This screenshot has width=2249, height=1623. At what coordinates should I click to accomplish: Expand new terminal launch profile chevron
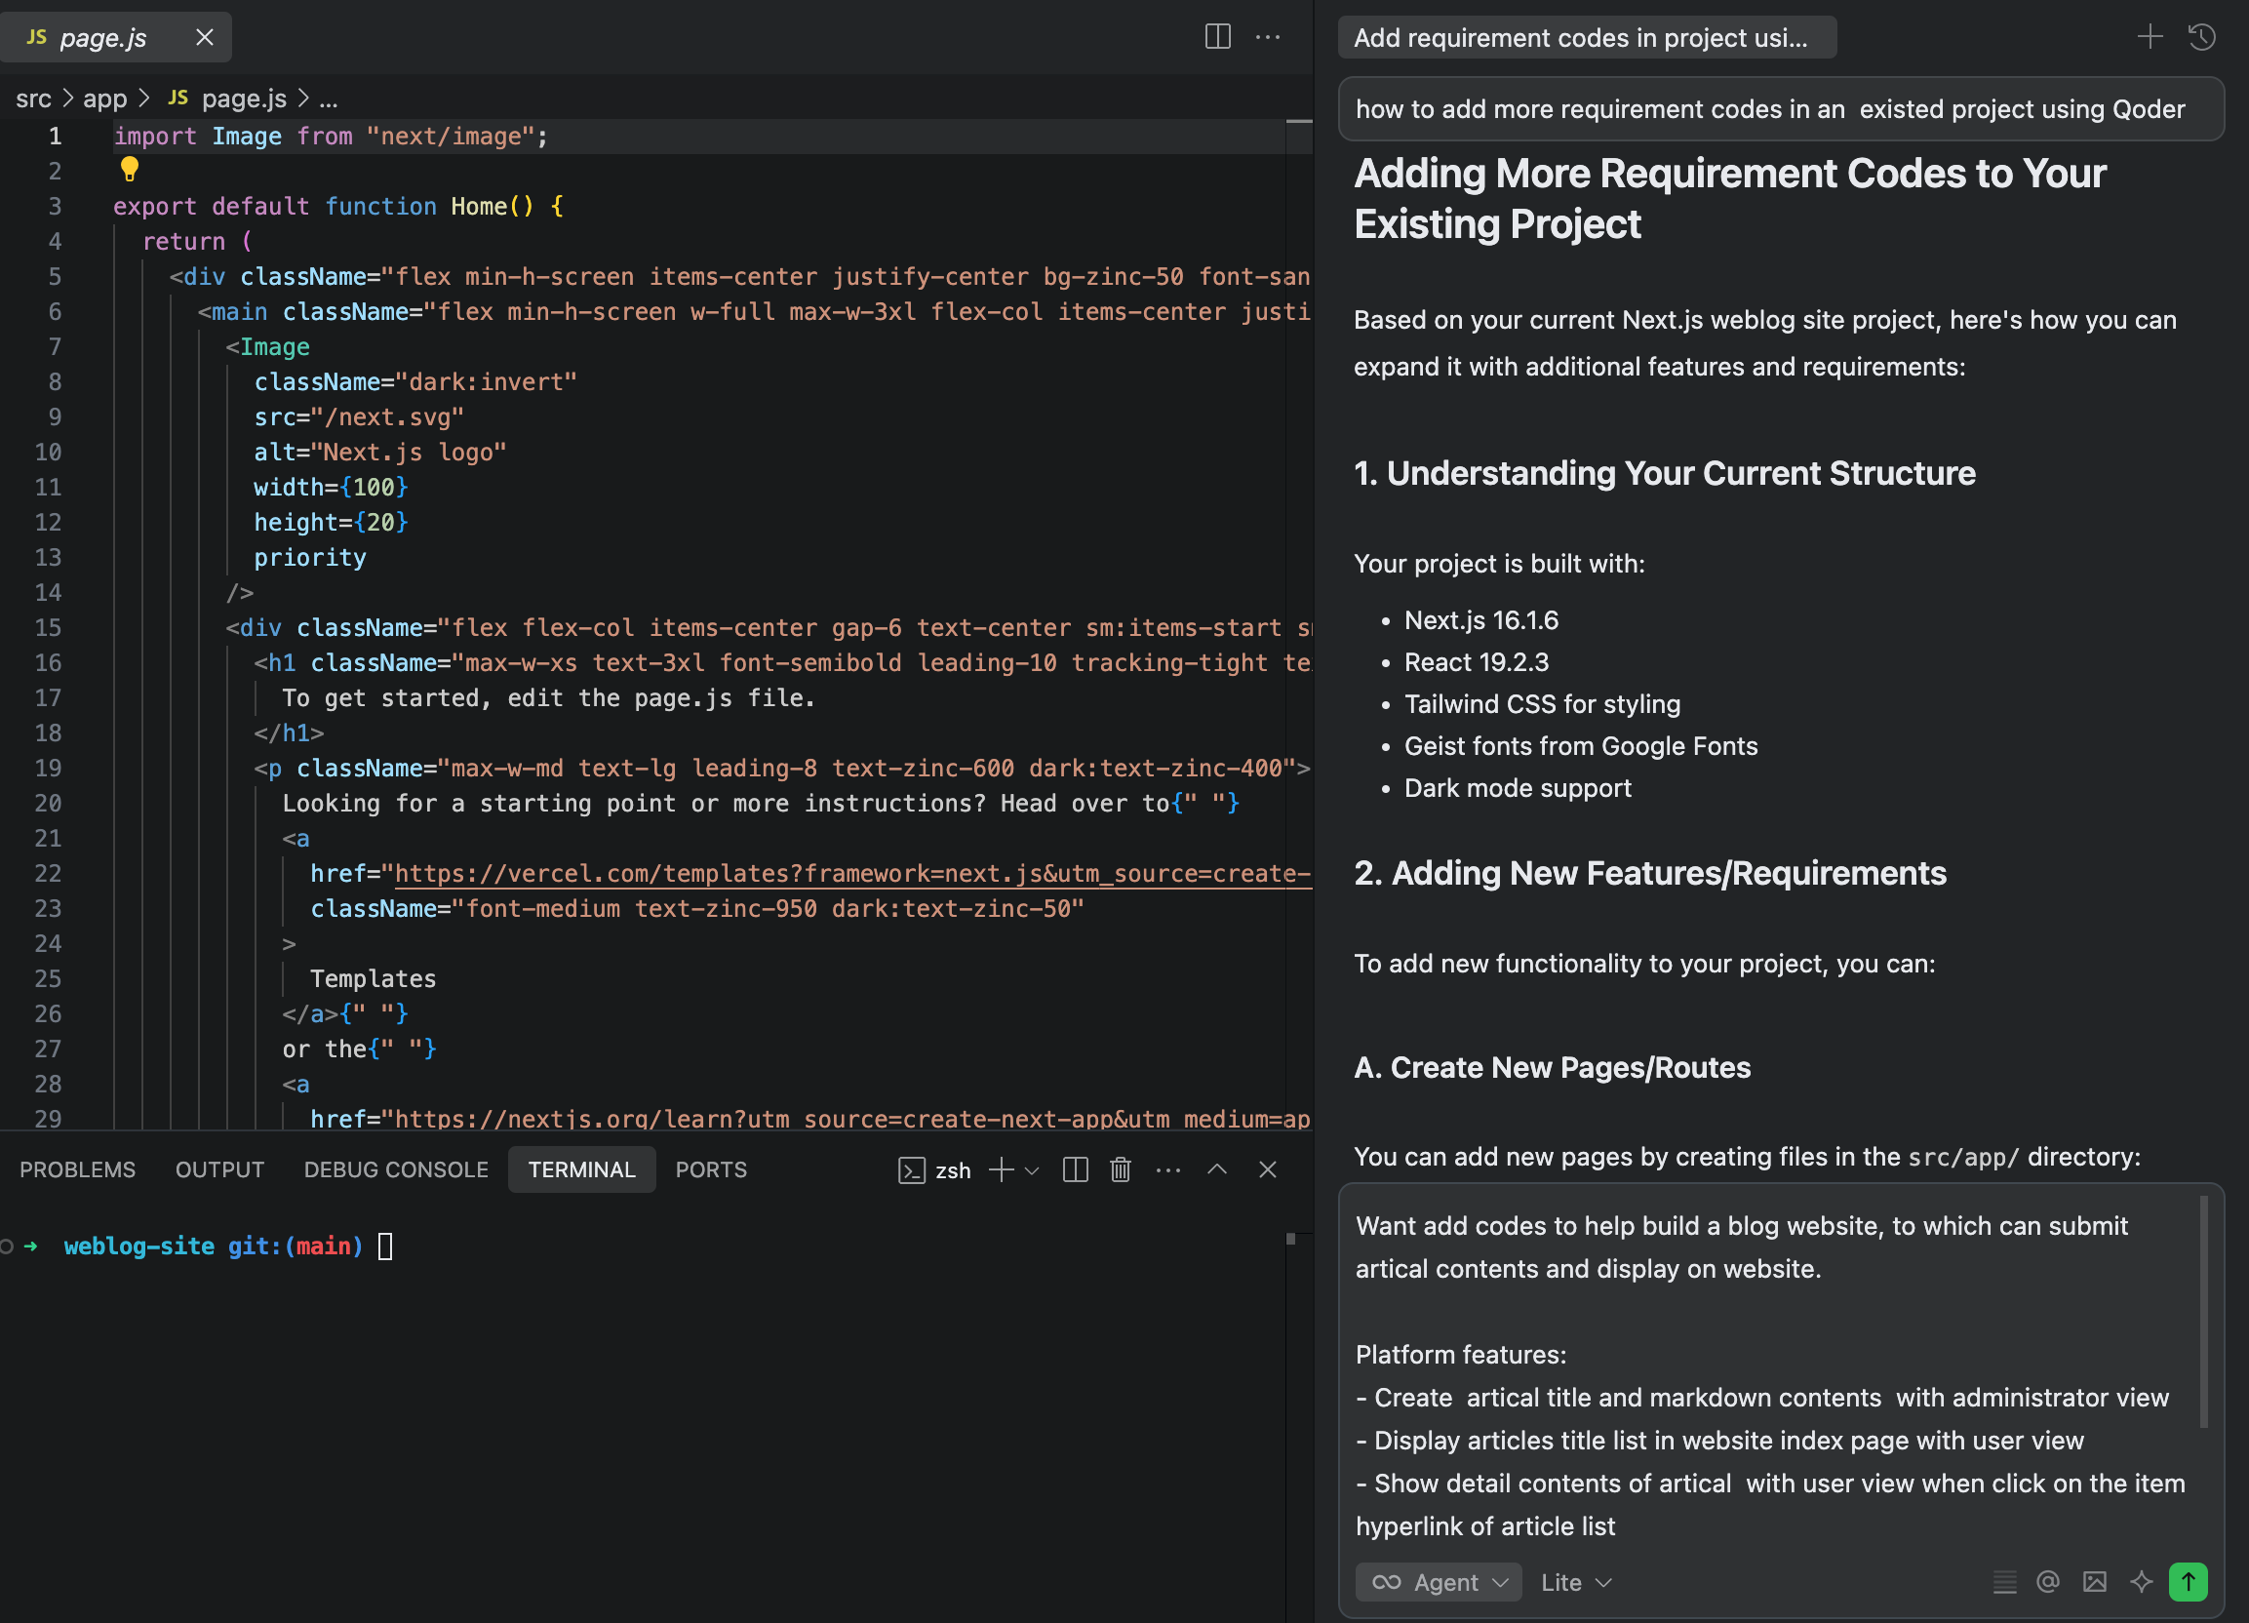pos(1032,1169)
